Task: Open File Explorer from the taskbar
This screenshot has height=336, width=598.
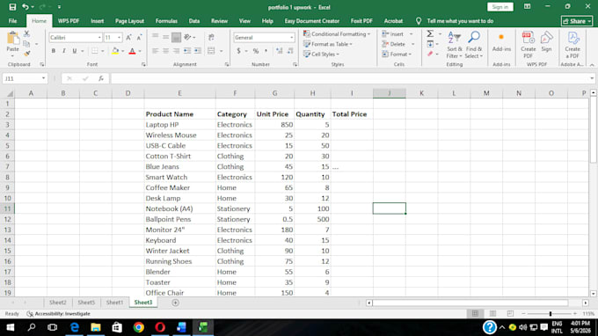Action: 96,327
